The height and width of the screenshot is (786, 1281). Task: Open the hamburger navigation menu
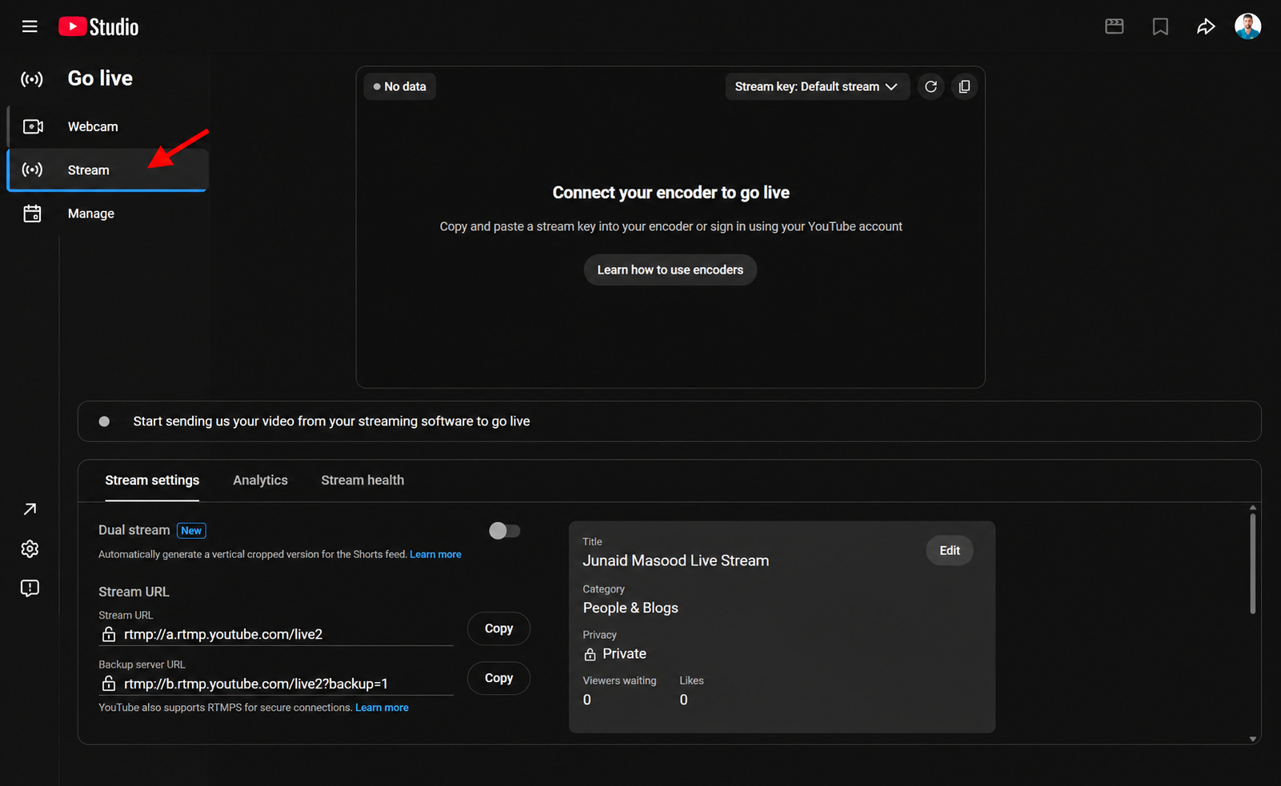click(30, 26)
